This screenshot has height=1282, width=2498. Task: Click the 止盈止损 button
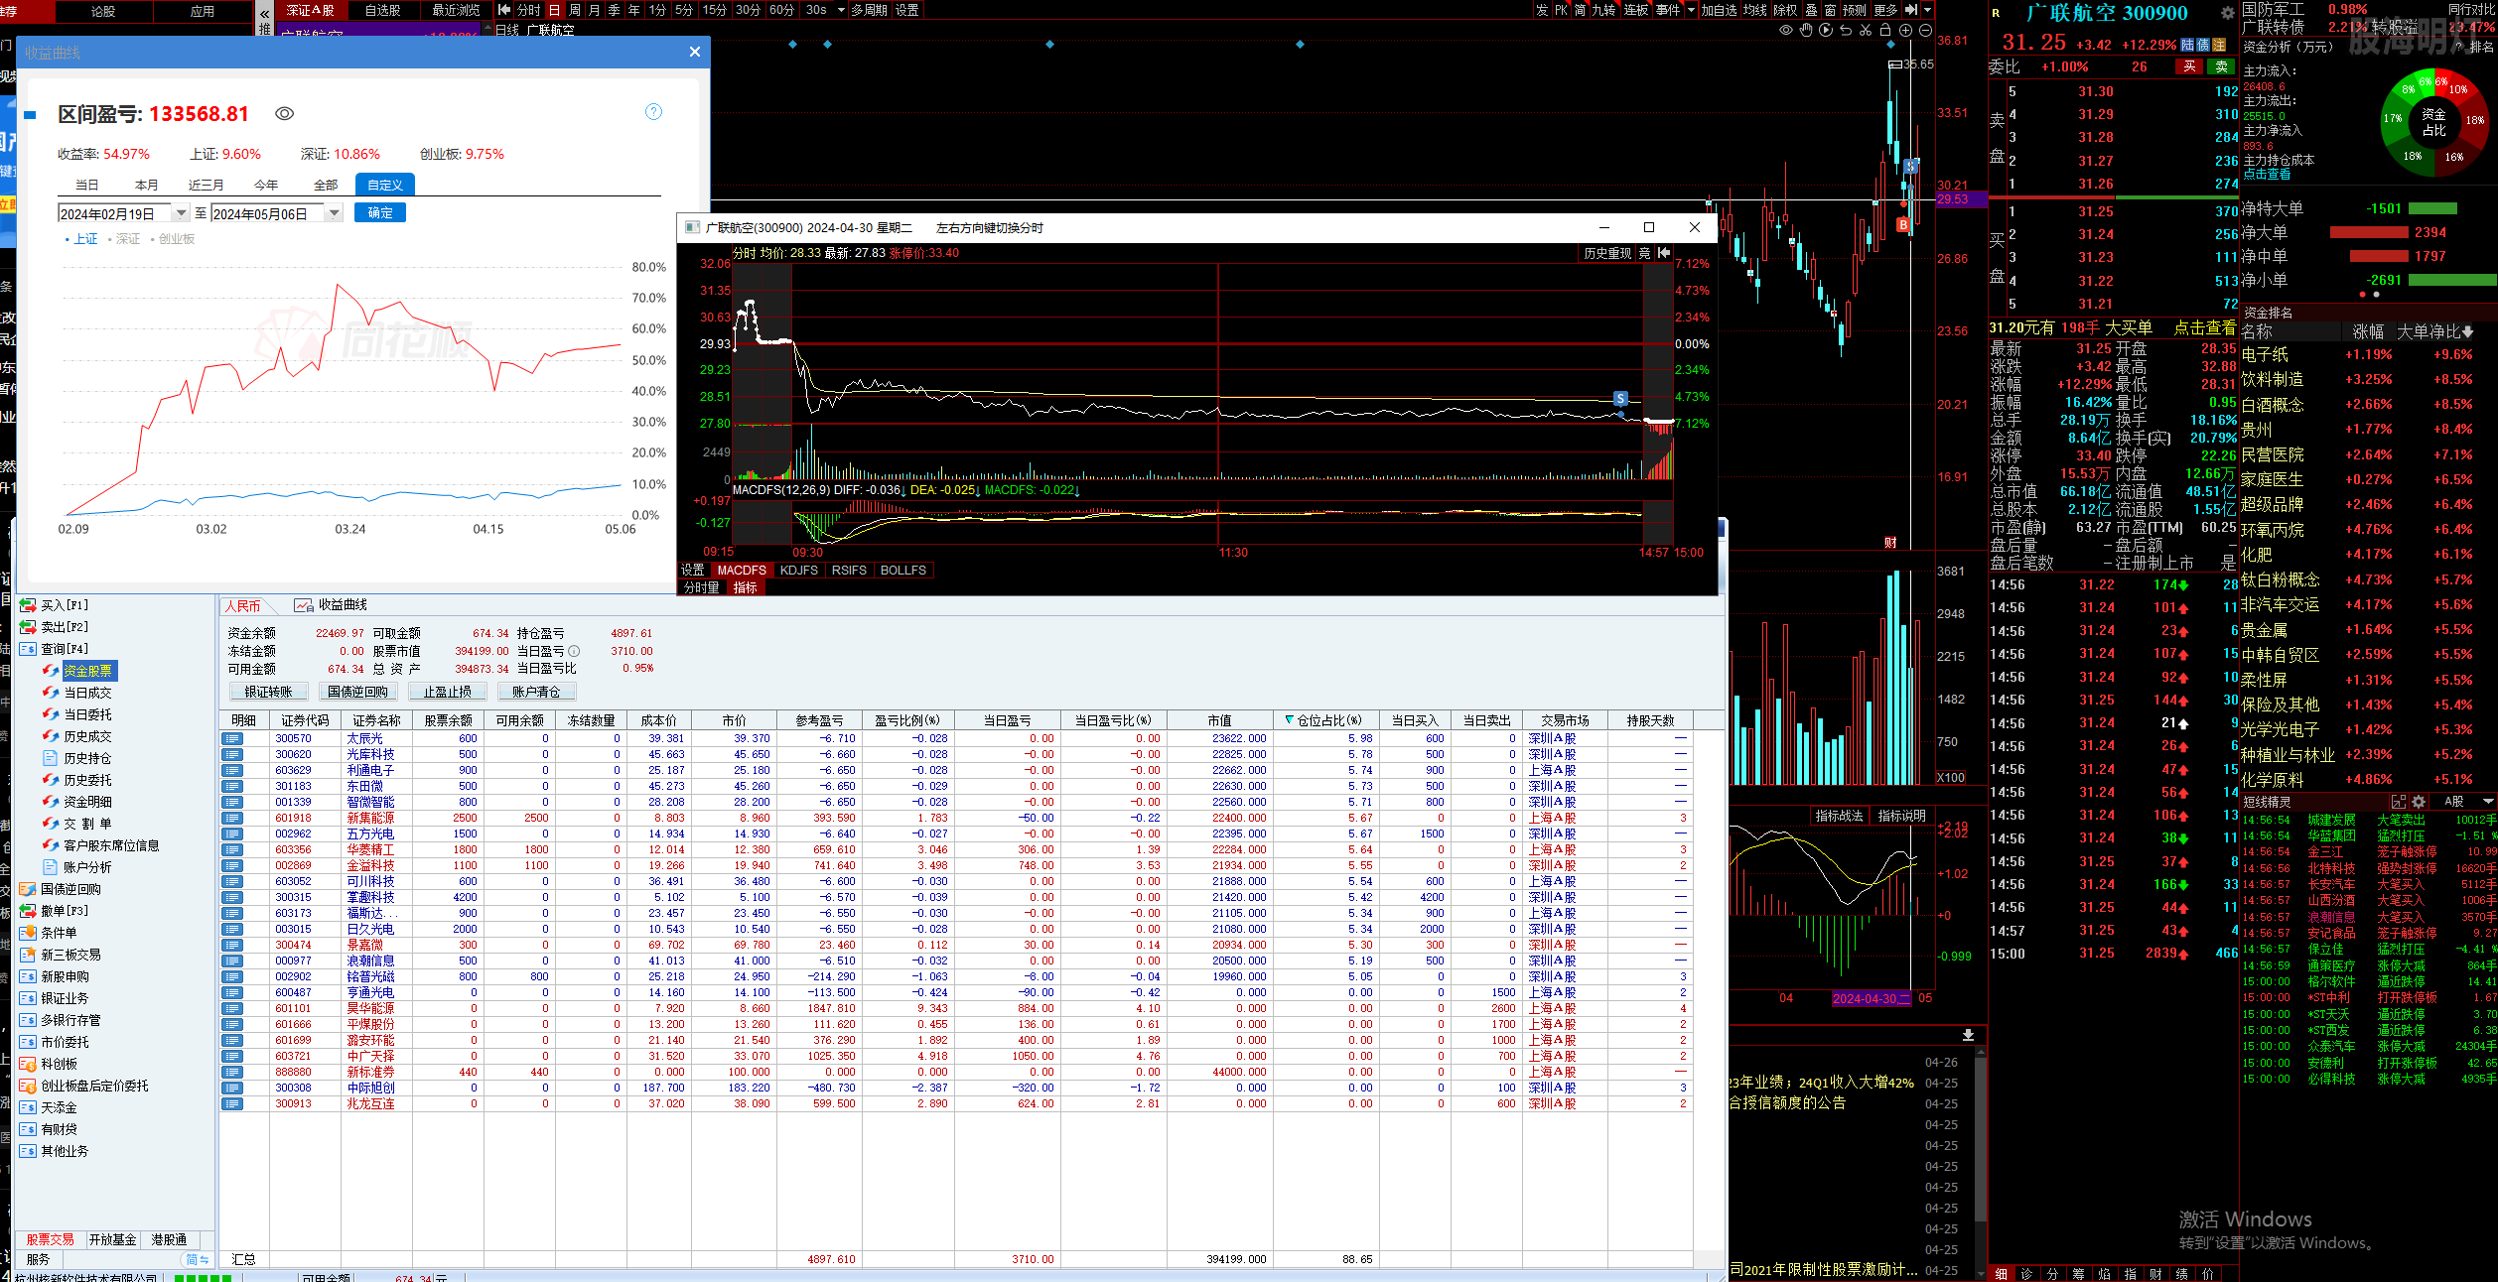click(448, 692)
